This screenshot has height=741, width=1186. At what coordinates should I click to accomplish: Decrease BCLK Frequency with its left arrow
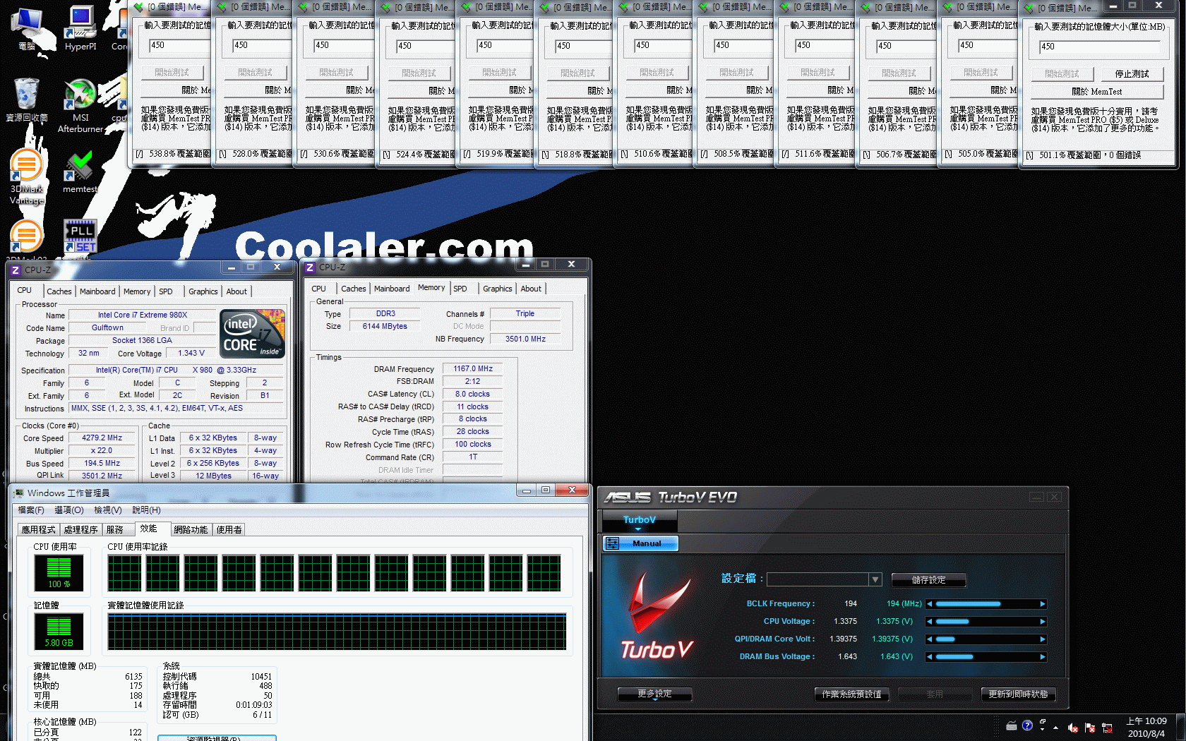(930, 604)
